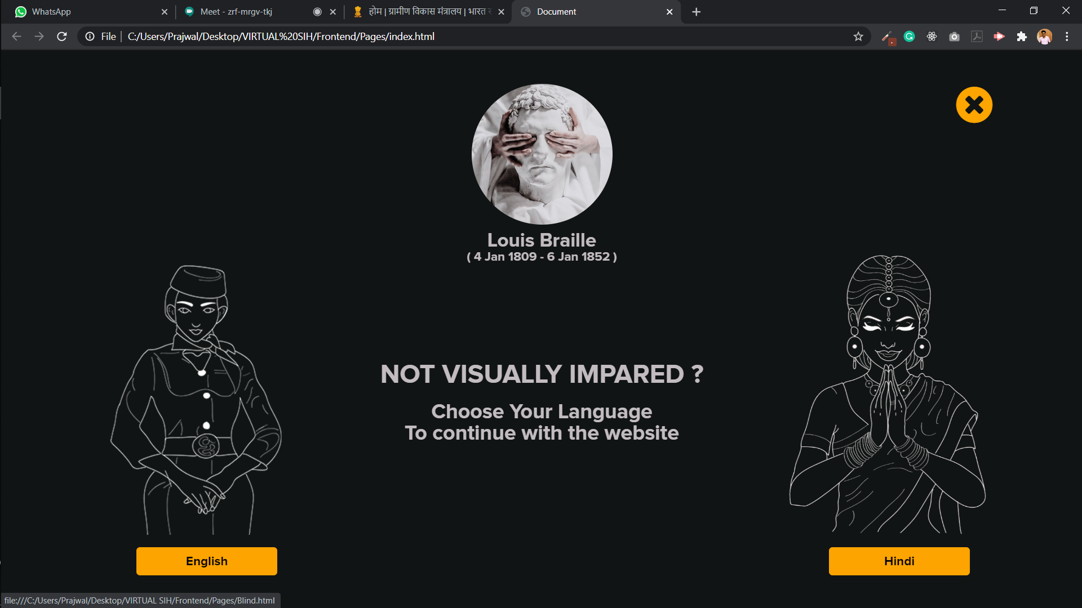
Task: Open the React Developer Tools extension
Action: pos(932,37)
